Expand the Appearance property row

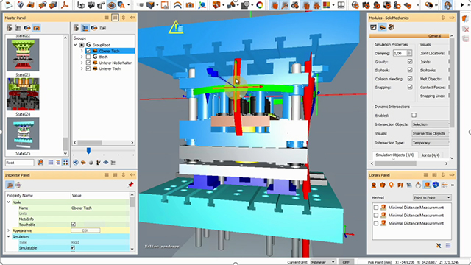(8, 230)
